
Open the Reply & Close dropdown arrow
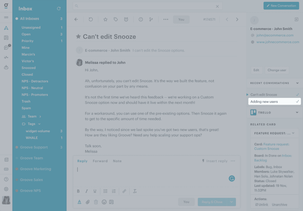pos(231,202)
